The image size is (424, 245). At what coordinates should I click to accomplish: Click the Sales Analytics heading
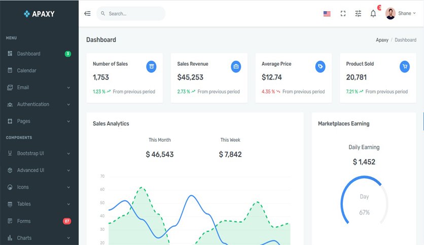(x=111, y=124)
